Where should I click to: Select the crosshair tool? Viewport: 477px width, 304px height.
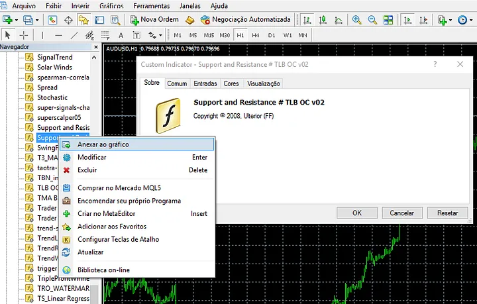[x=24, y=35]
